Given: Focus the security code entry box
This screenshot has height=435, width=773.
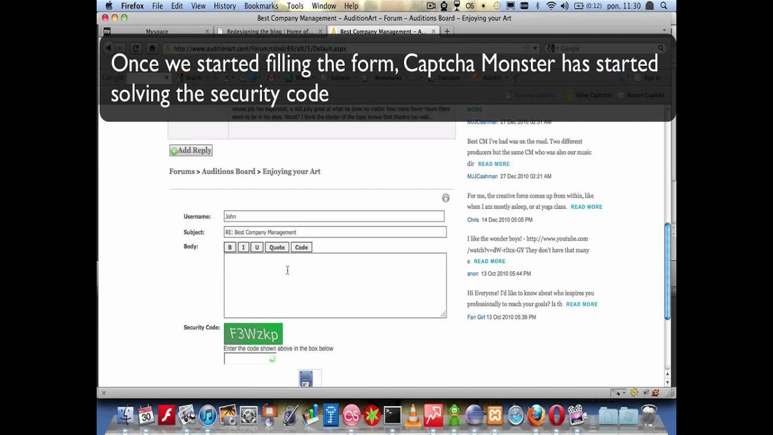Looking at the screenshot, I should (250, 359).
